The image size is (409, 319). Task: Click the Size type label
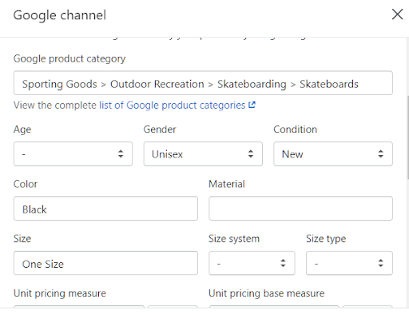point(326,239)
